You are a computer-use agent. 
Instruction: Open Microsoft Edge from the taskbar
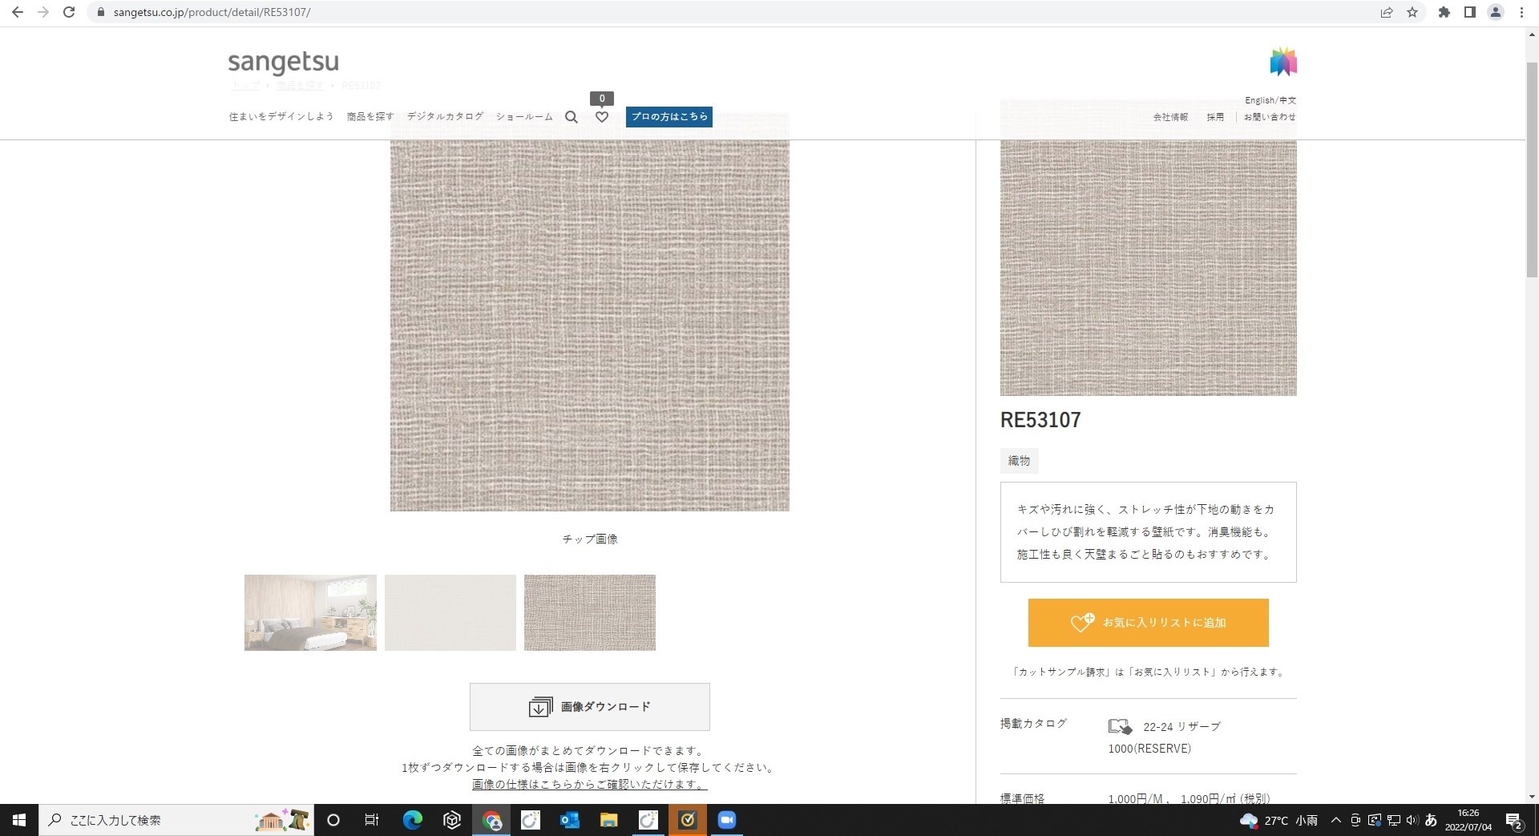tap(412, 820)
